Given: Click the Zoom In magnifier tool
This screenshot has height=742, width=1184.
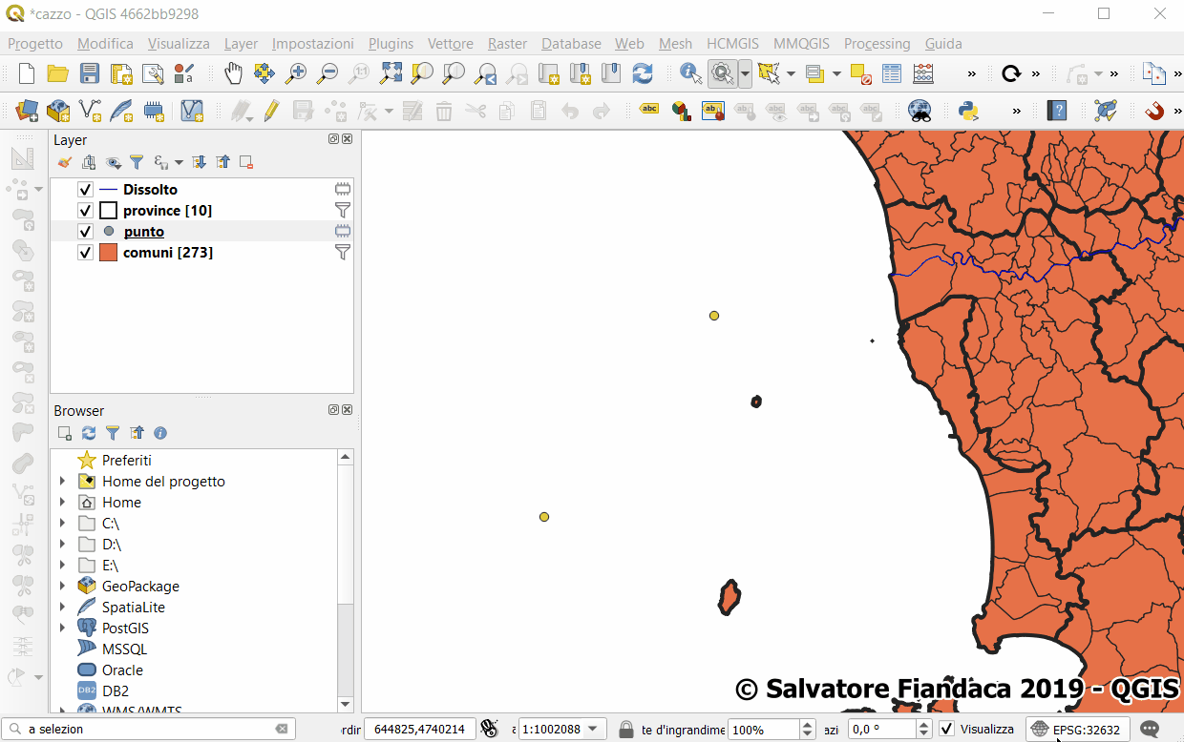Looking at the screenshot, I should [x=296, y=73].
